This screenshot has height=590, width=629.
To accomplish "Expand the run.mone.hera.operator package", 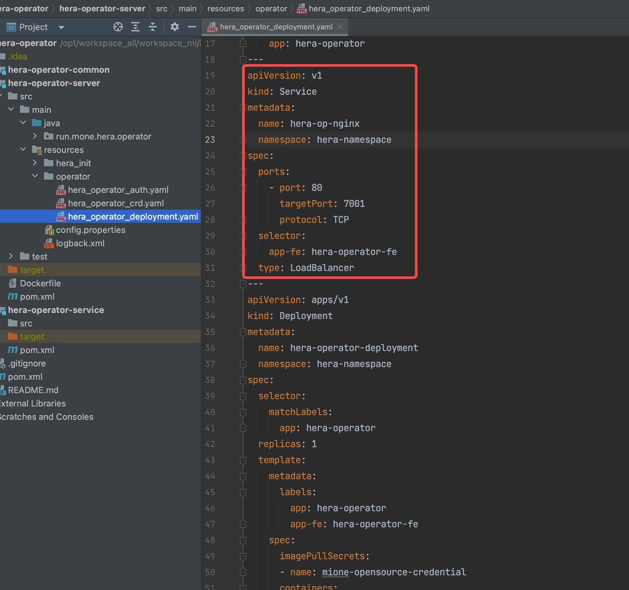I will tap(35, 136).
